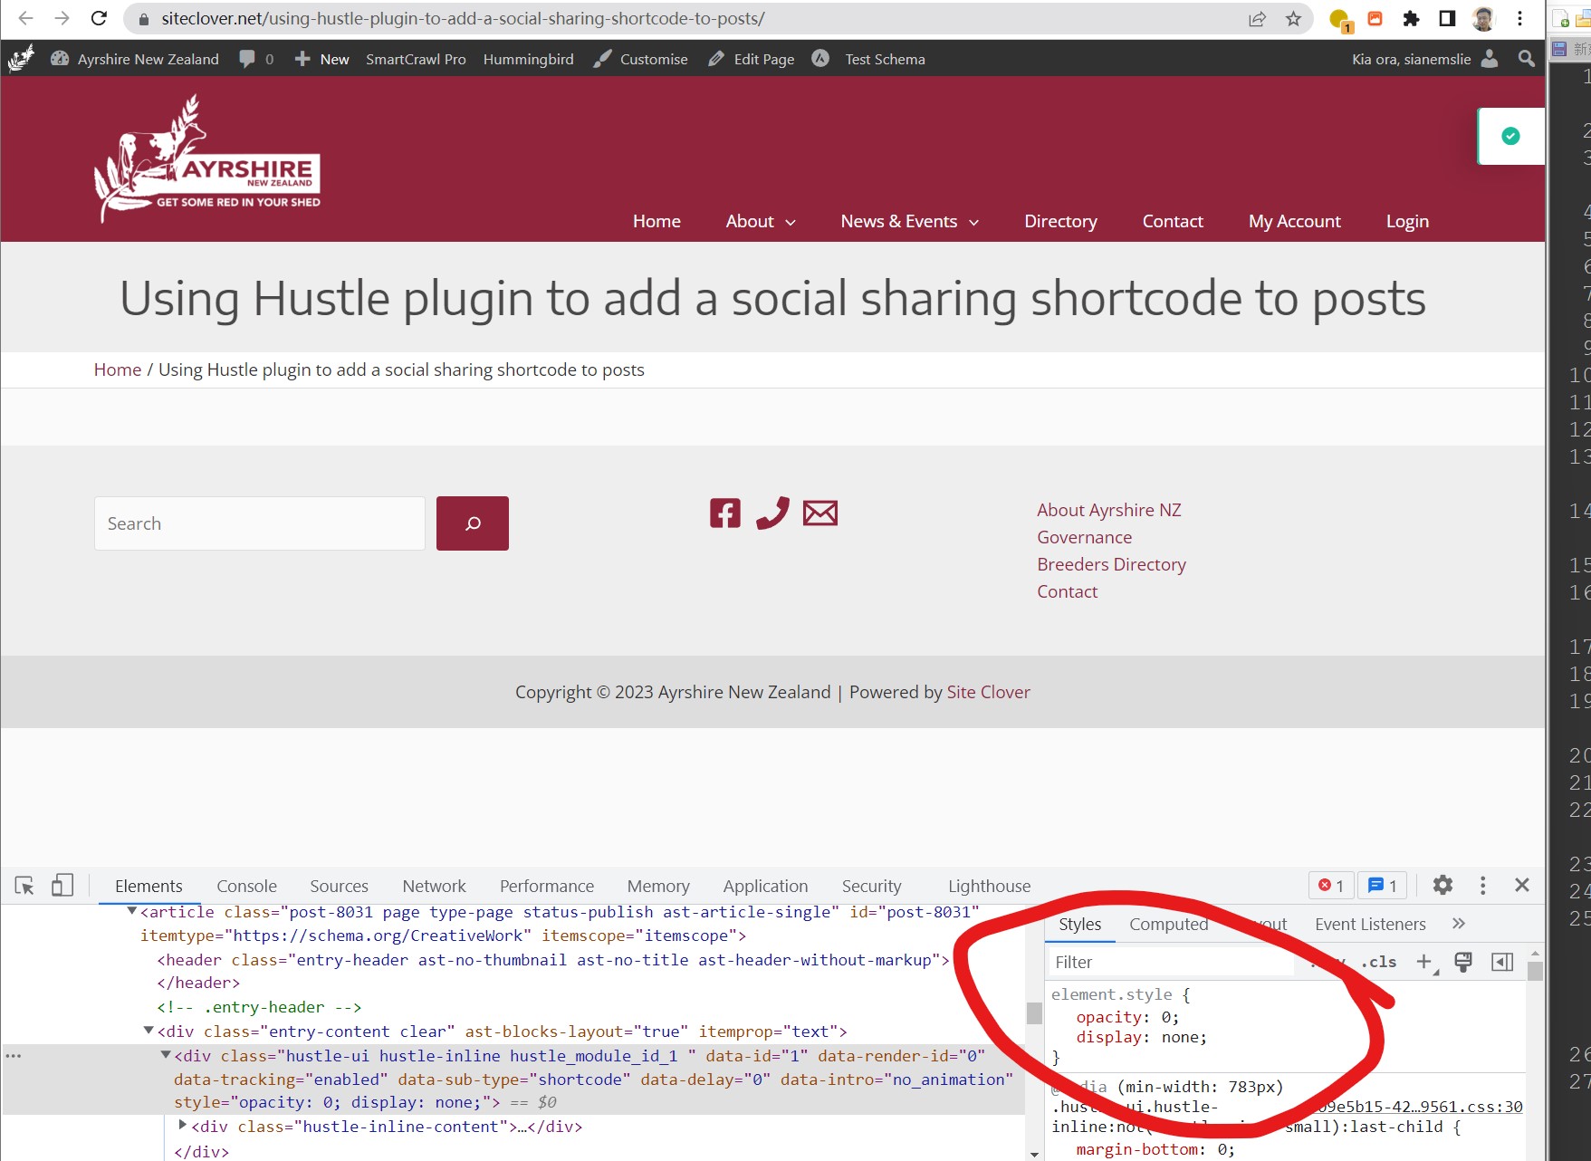Collapse the article post-8031 tree node
Screen dimensions: 1591x1161
(132, 911)
